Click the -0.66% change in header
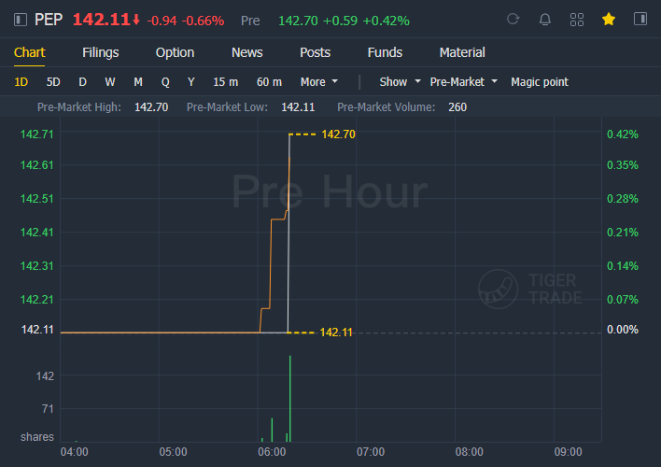This screenshot has height=467, width=661. (203, 21)
